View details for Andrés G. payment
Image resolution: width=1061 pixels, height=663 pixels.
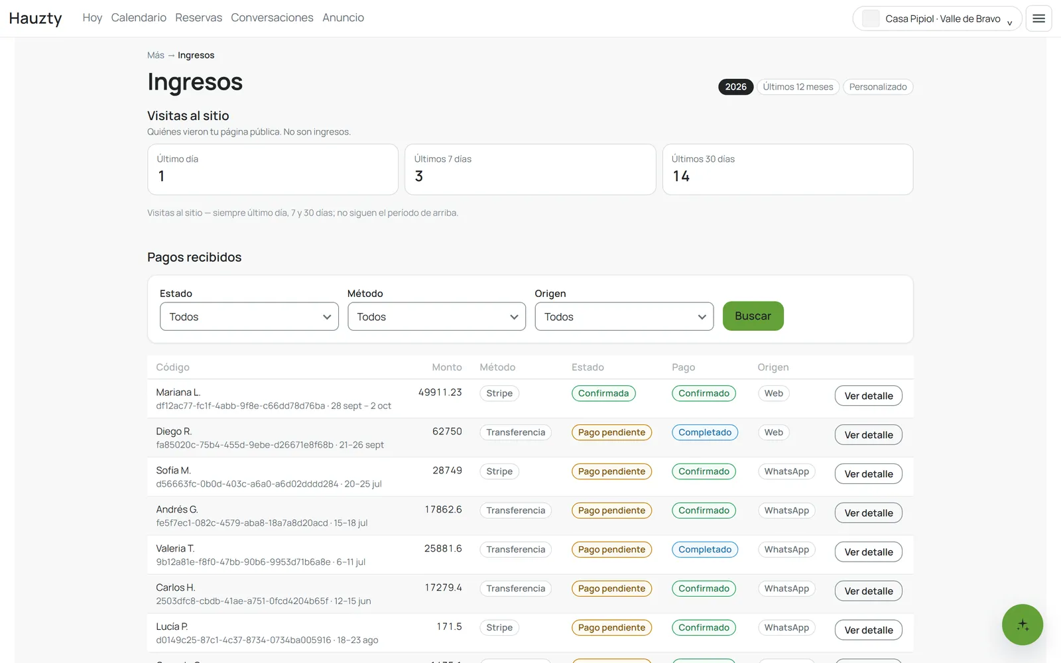click(x=868, y=513)
